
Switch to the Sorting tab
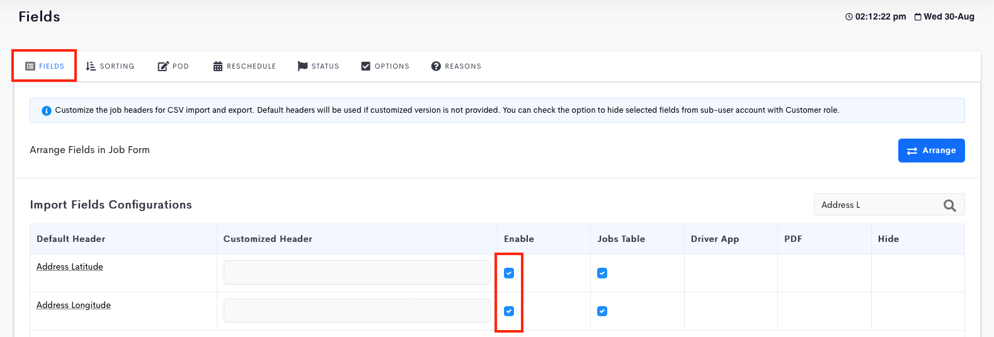pyautogui.click(x=110, y=66)
